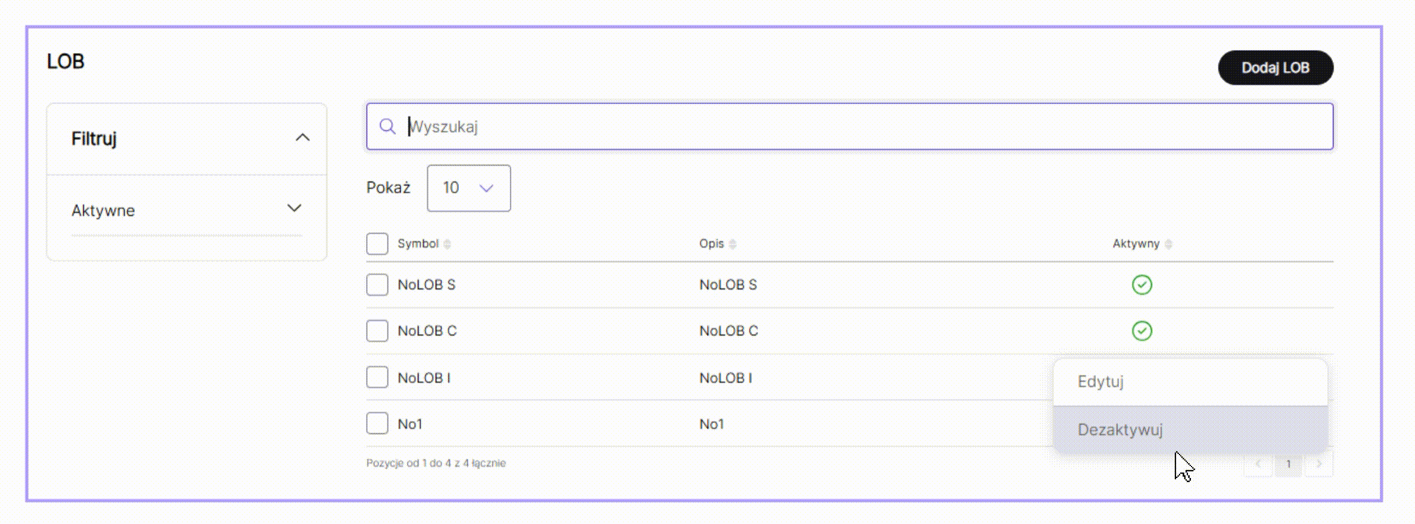Sort by Opis column arrows

coord(732,244)
